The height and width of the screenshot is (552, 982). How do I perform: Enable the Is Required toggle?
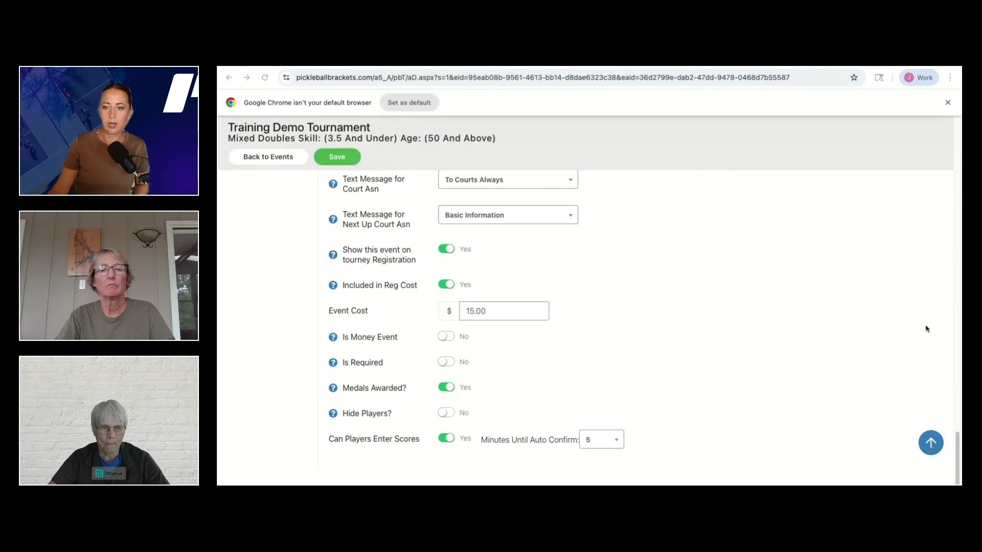coord(446,362)
